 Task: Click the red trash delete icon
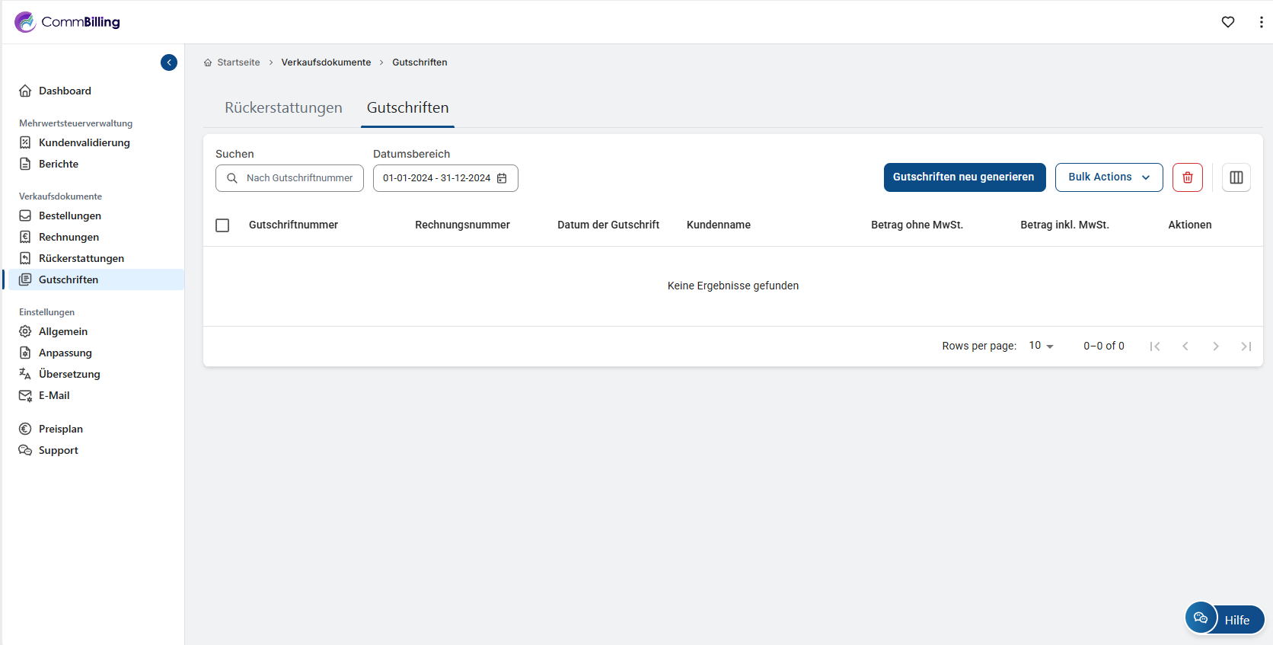(x=1187, y=177)
